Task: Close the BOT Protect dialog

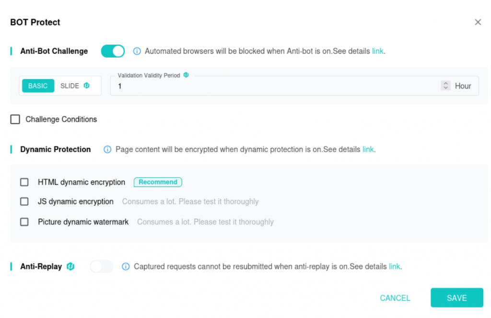Action: 478,22
